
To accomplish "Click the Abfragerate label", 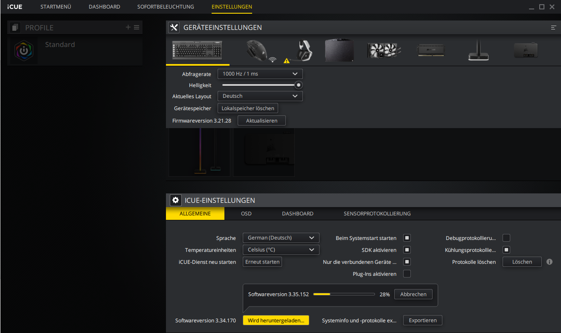I will [197, 74].
